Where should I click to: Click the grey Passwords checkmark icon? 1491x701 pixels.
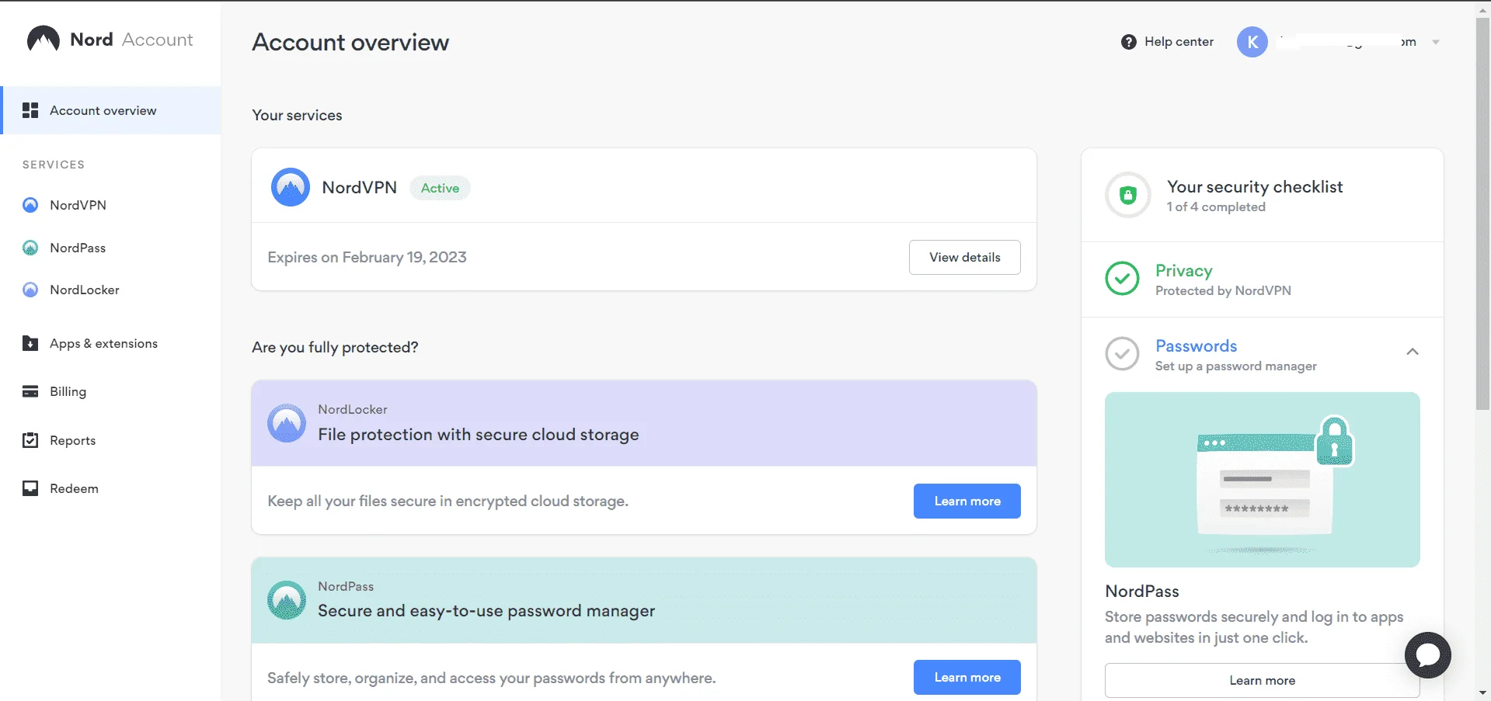pyautogui.click(x=1123, y=354)
